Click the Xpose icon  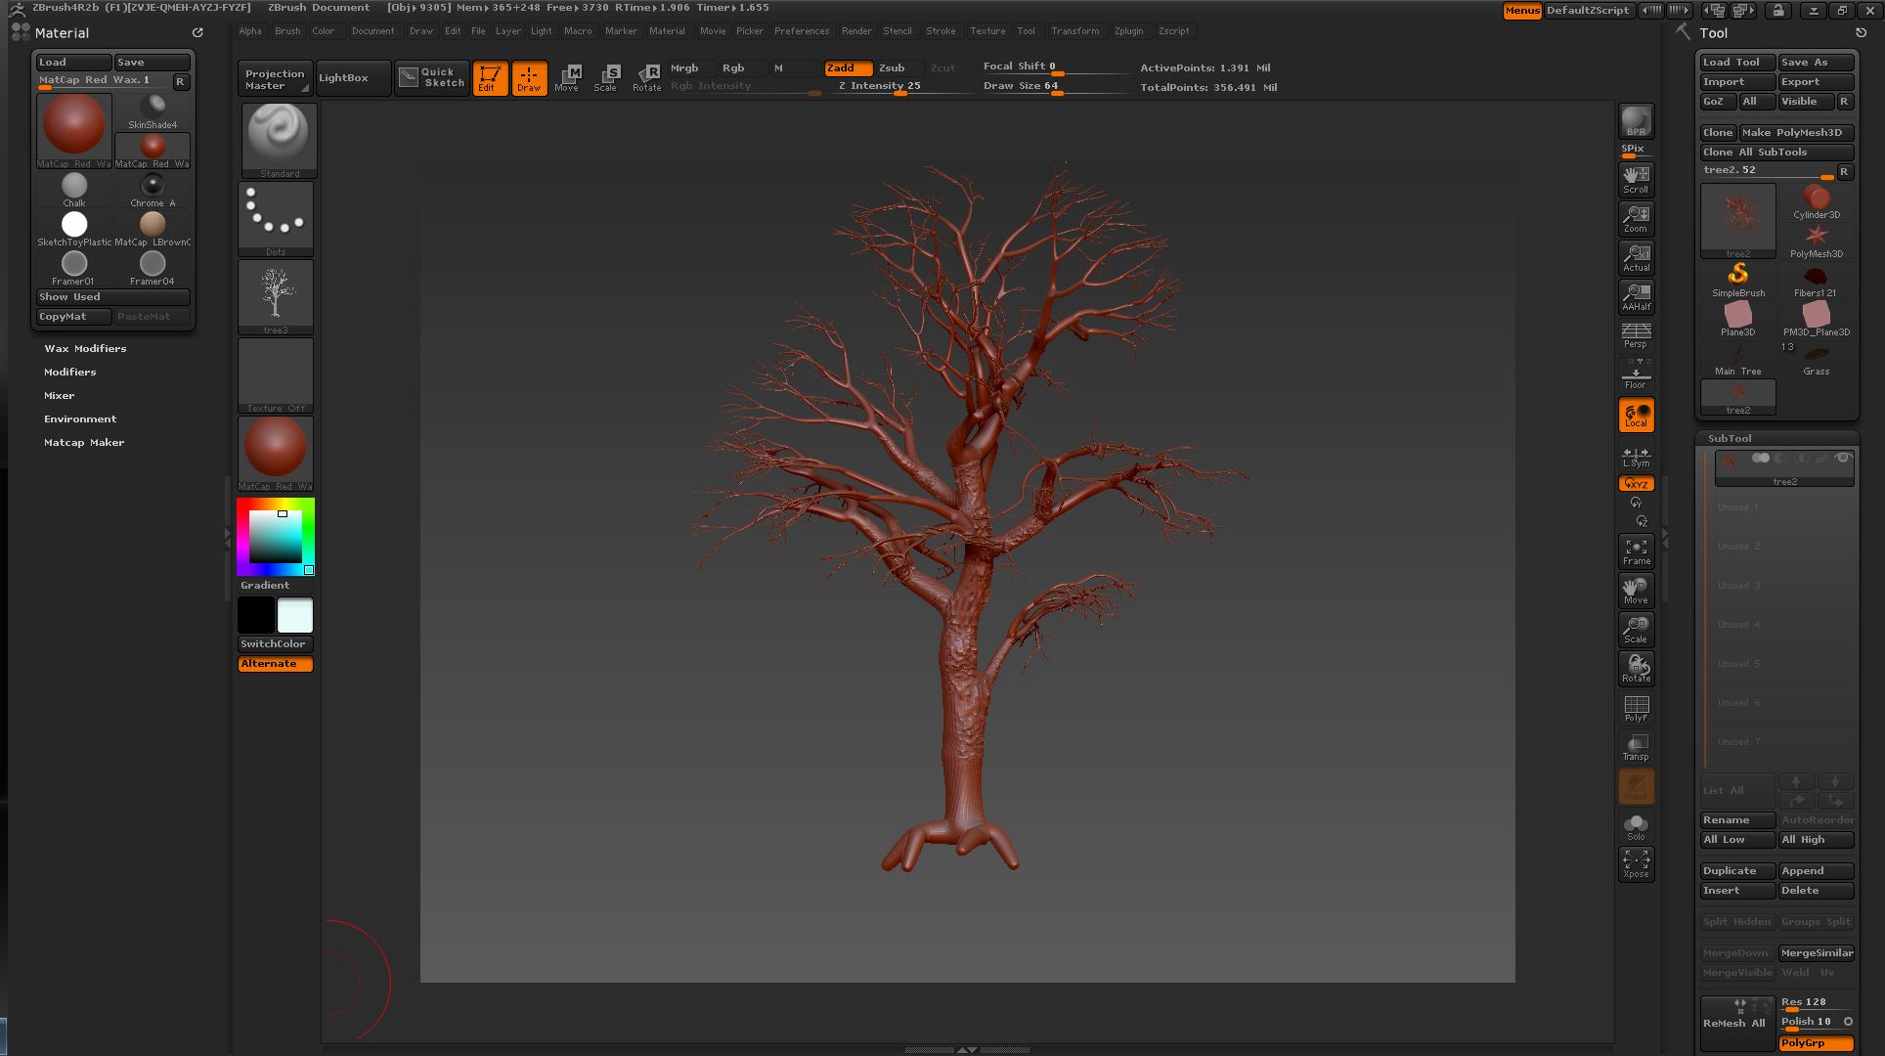[1636, 863]
